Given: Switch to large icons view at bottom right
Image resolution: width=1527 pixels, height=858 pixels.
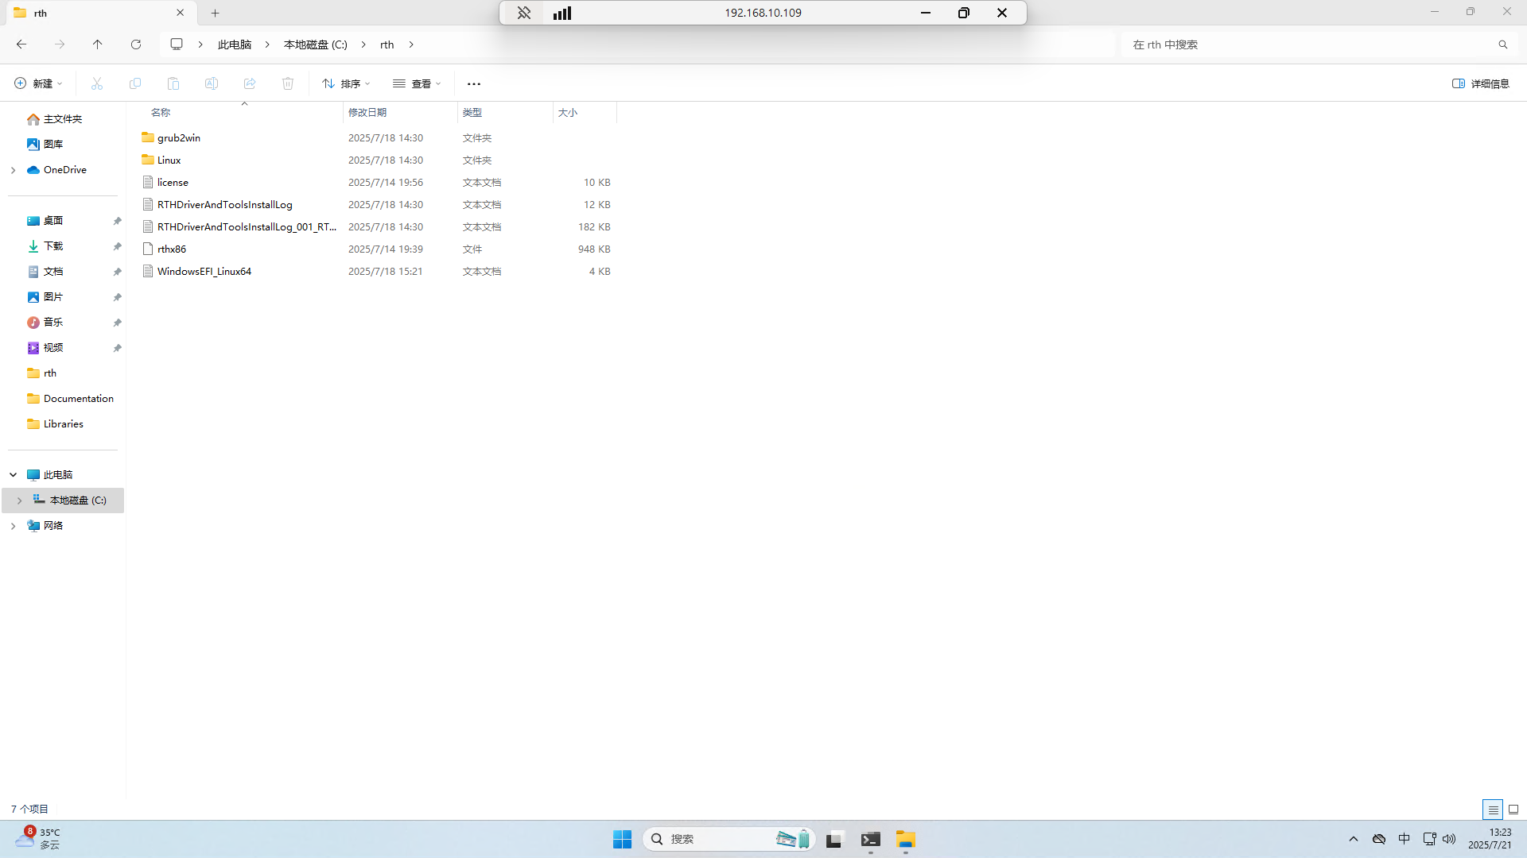Looking at the screenshot, I should [x=1513, y=810].
